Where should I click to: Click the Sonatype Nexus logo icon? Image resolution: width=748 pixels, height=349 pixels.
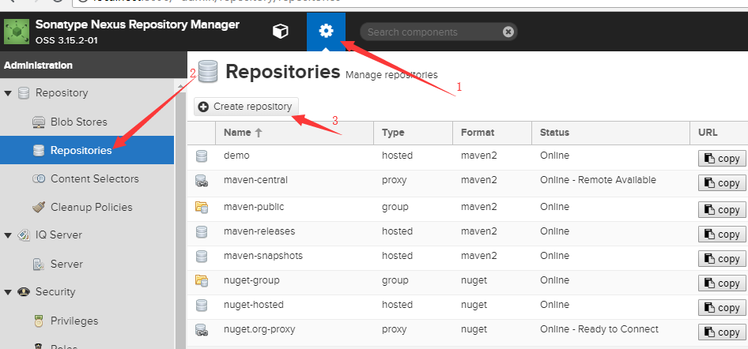coord(17,32)
